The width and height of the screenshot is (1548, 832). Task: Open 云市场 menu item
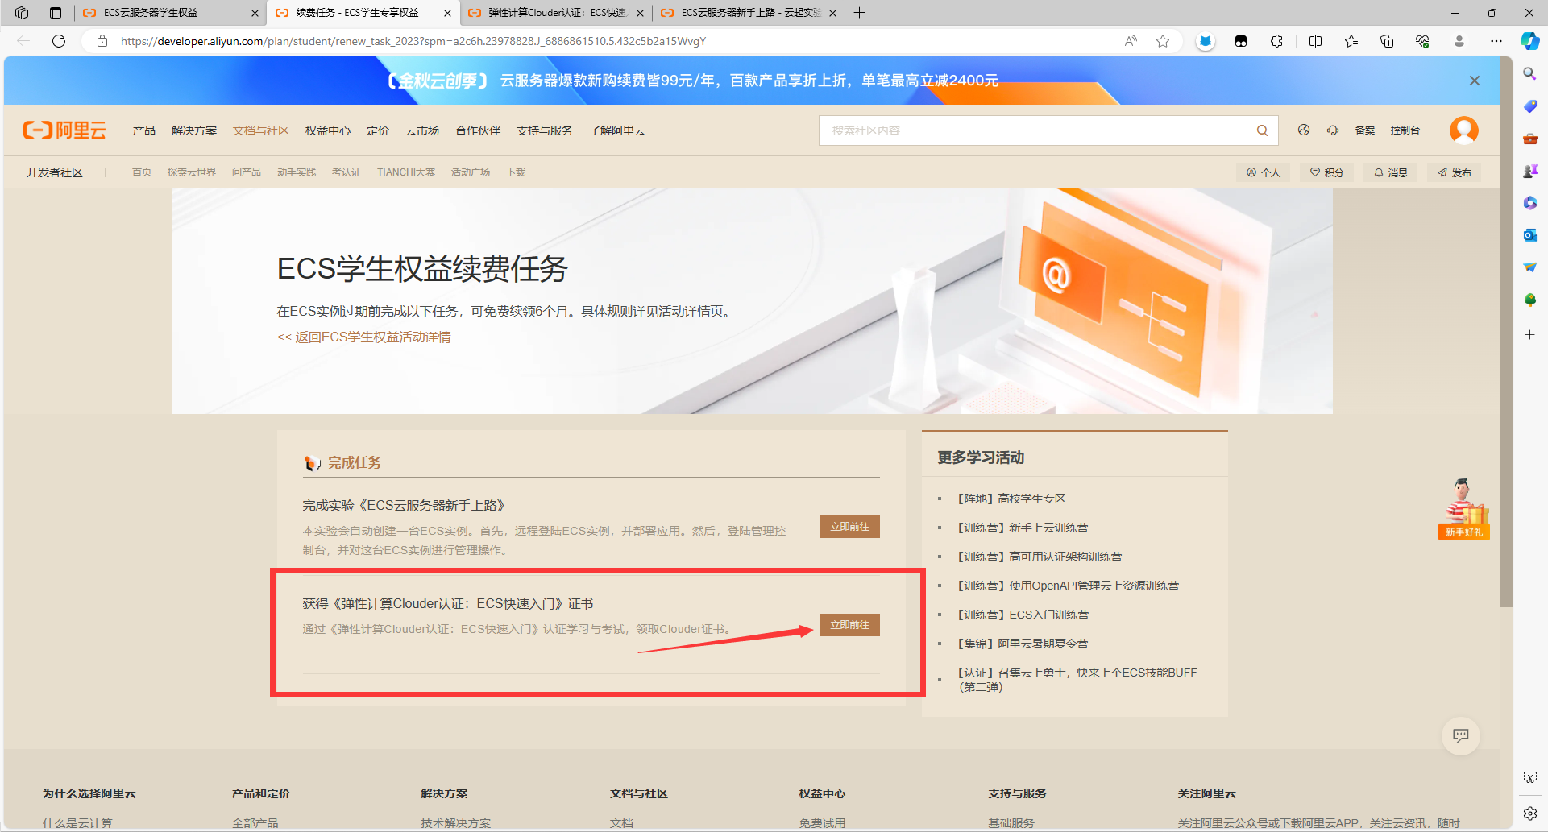(x=422, y=130)
